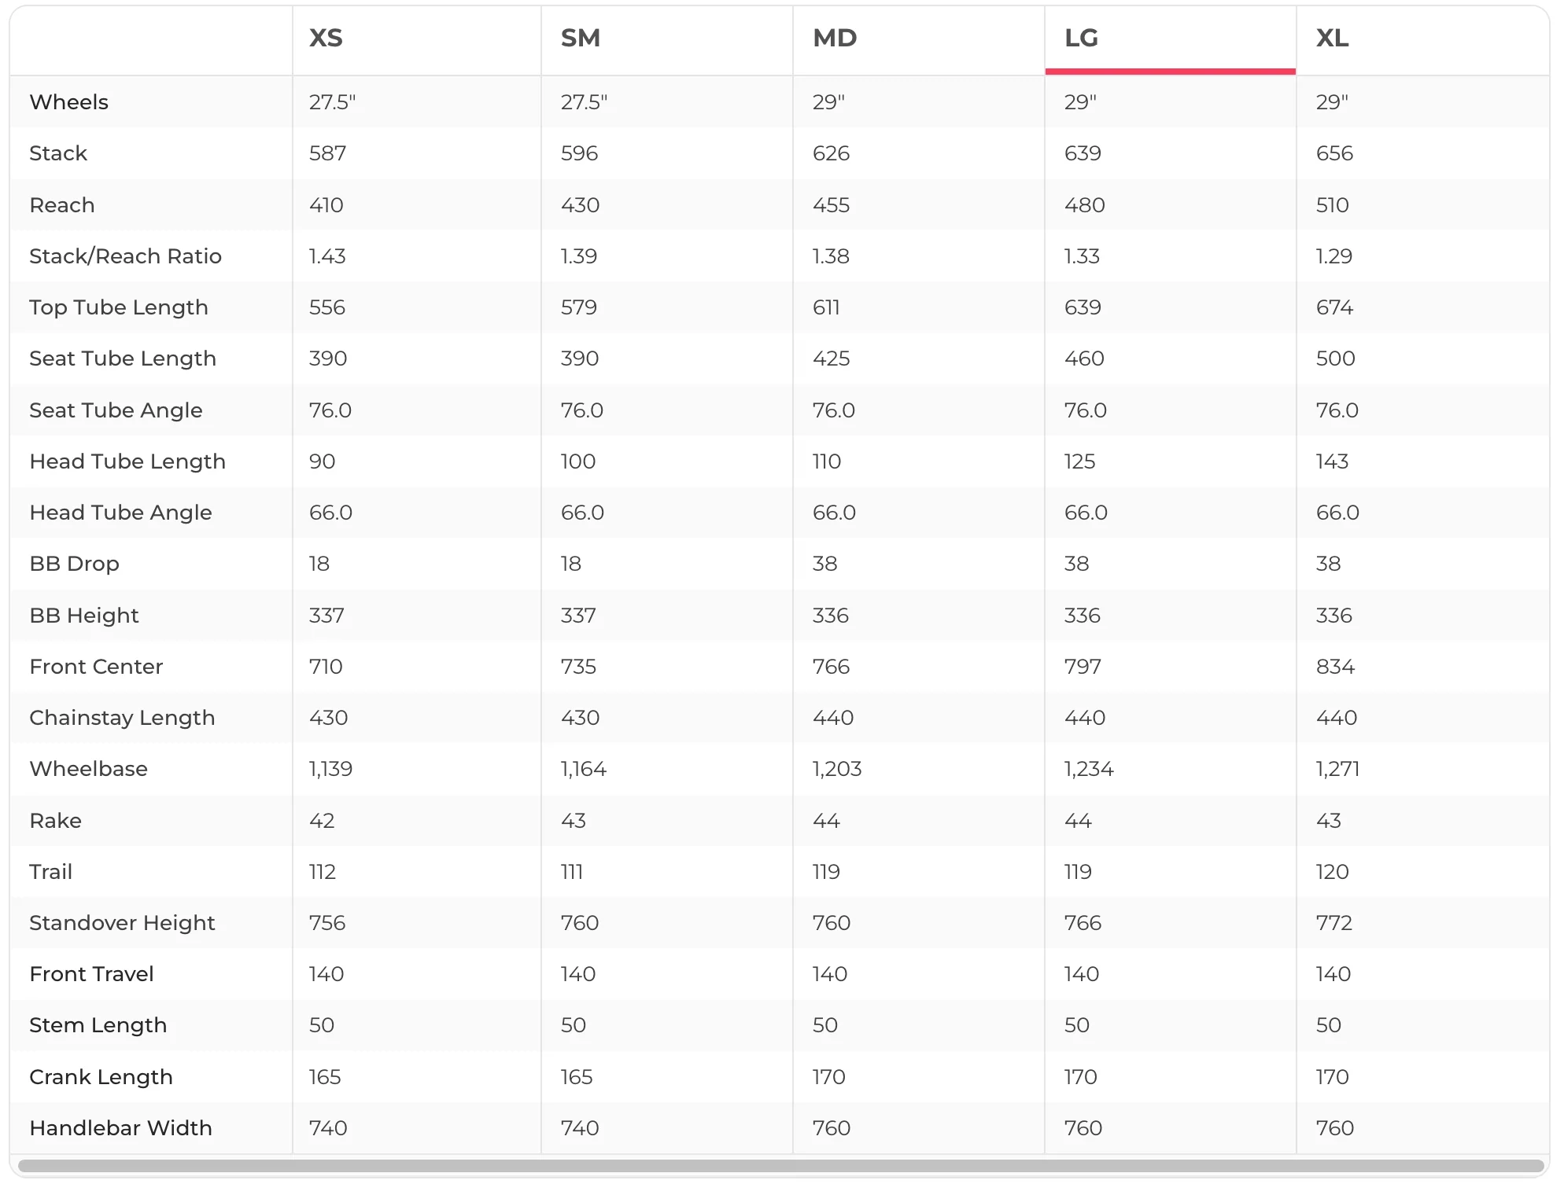Select the highlighted LG size header
The width and height of the screenshot is (1564, 1195).
(x=1081, y=38)
